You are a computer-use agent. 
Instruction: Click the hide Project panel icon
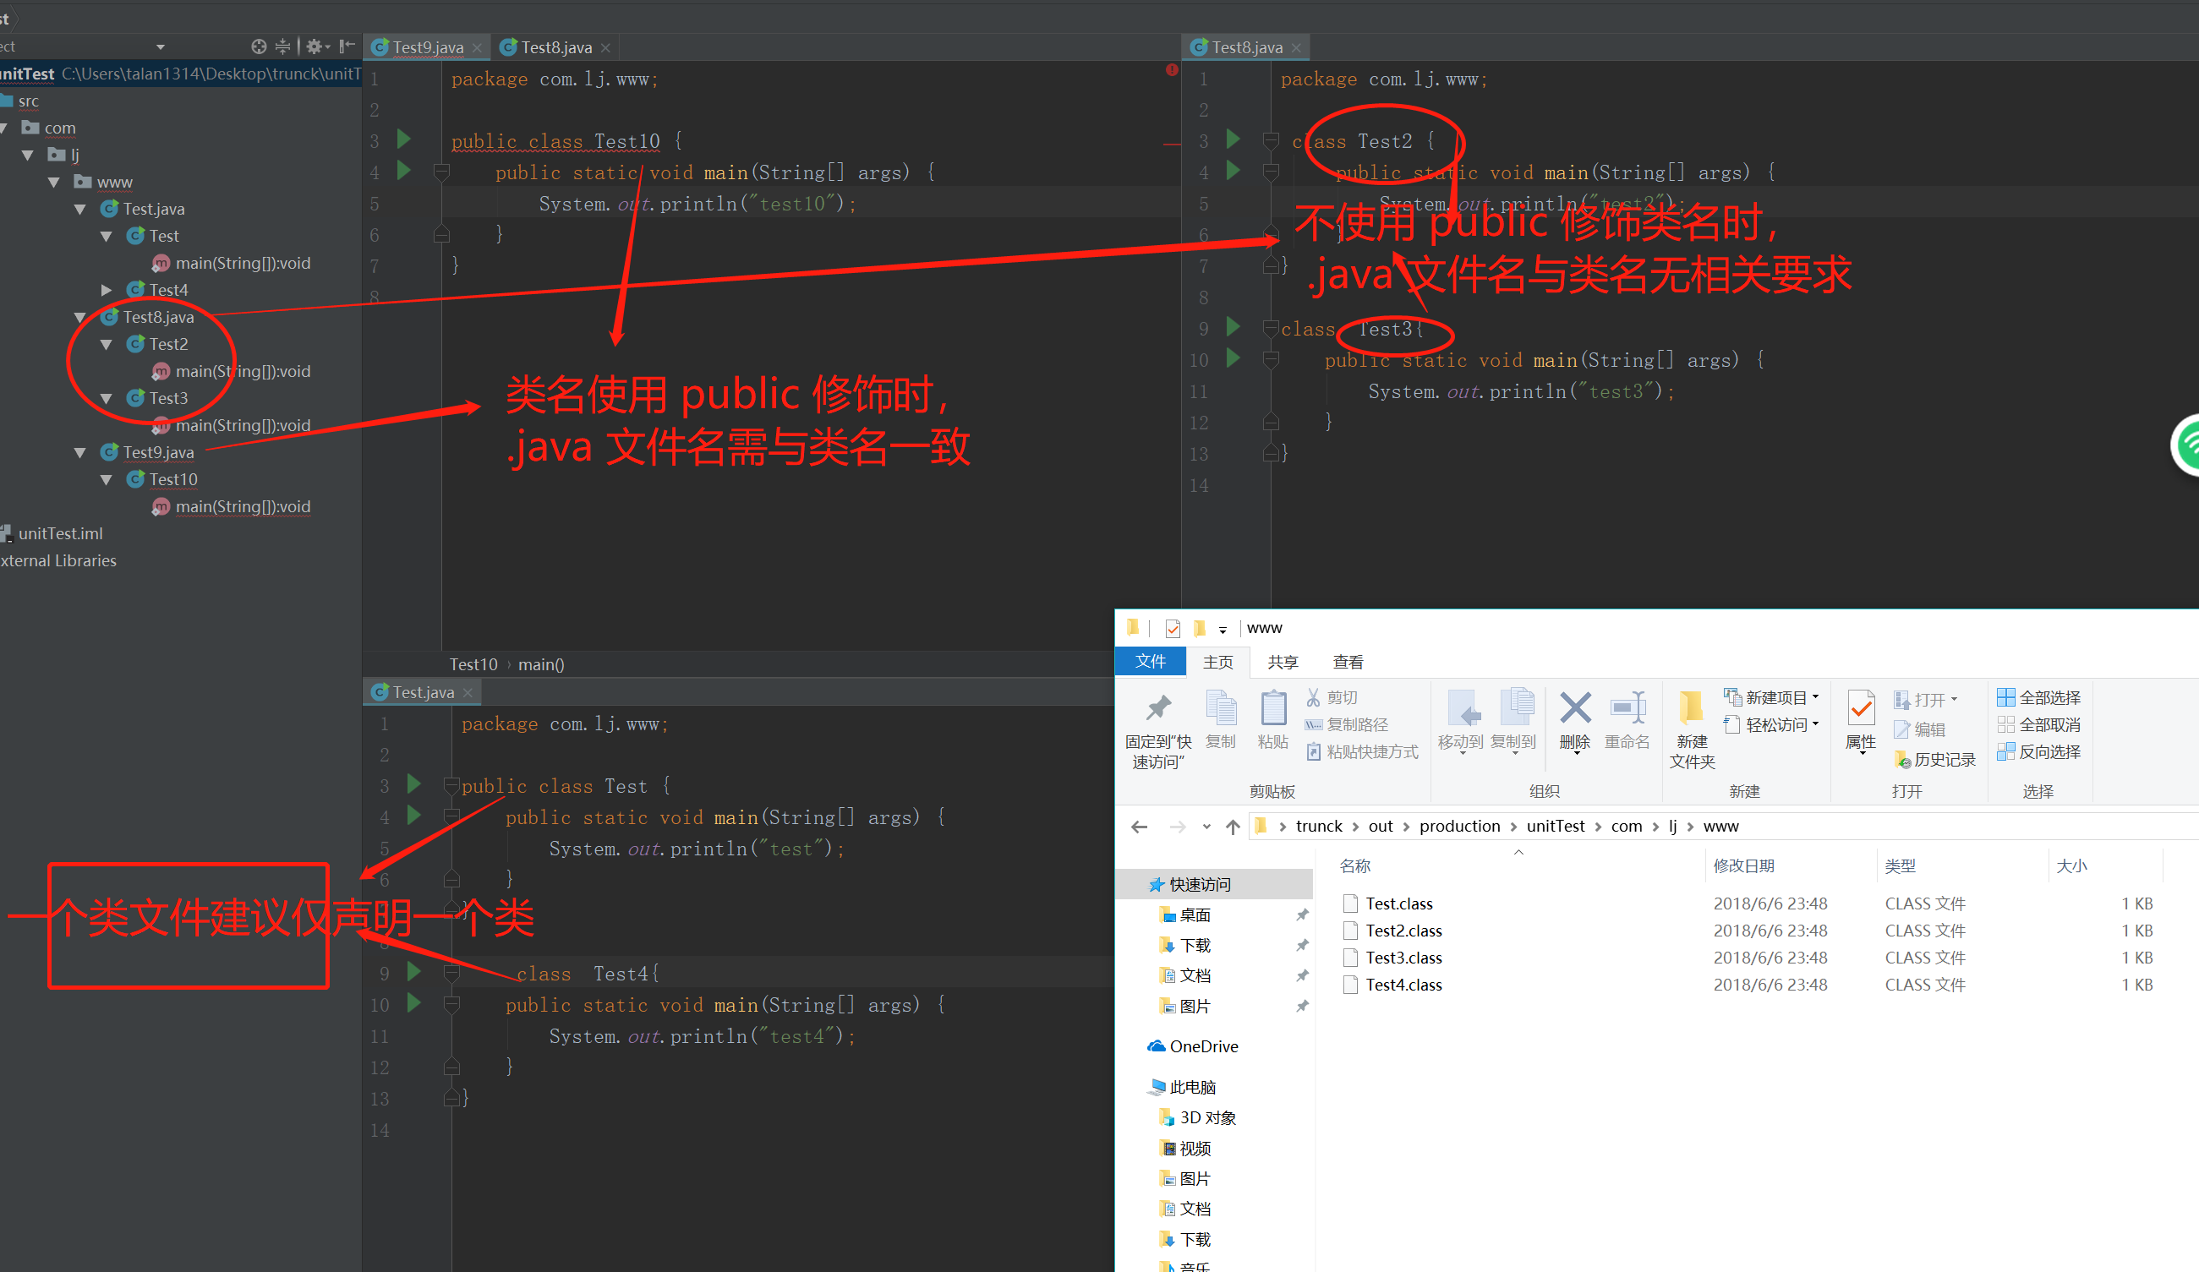pos(347,46)
